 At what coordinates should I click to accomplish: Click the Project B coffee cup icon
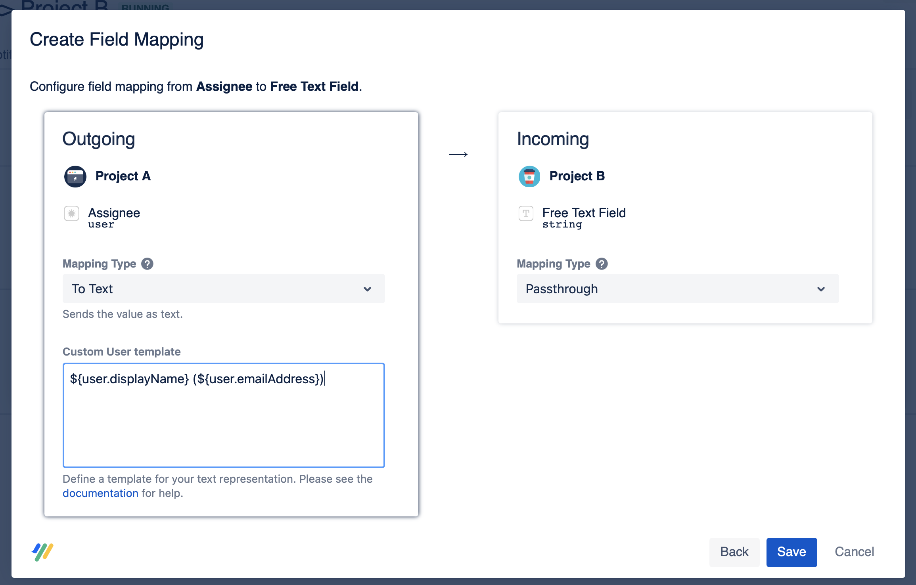point(529,176)
